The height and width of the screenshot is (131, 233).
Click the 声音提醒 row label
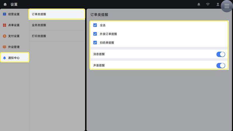99,65
